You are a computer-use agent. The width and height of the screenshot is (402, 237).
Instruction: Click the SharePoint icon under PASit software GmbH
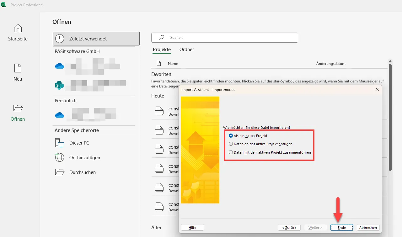[x=60, y=85]
